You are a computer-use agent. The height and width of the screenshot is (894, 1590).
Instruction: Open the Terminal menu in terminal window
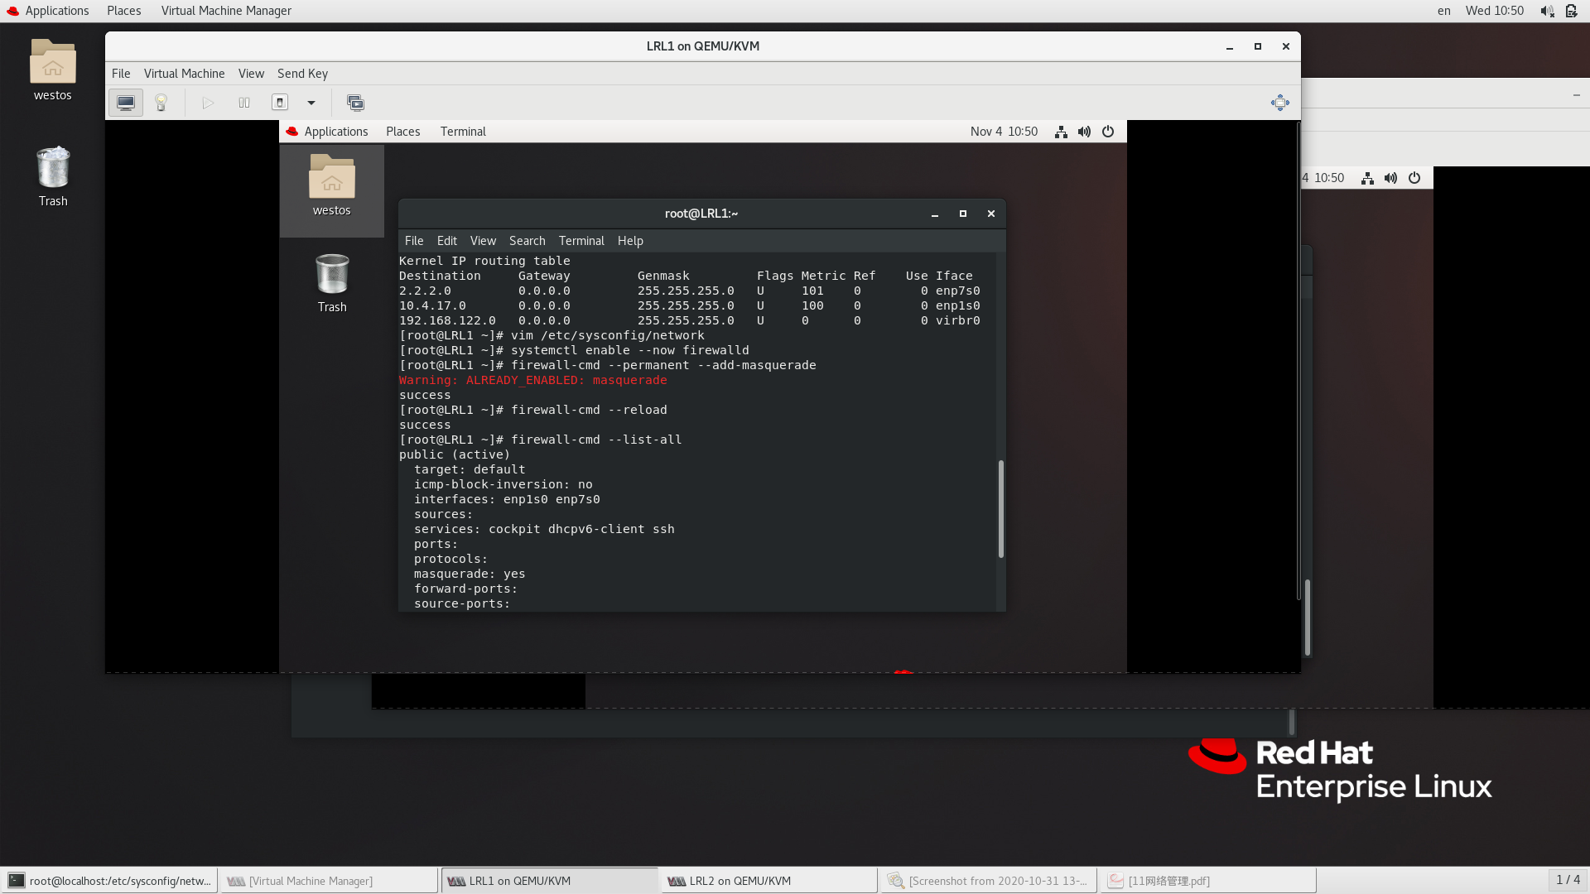coord(581,240)
